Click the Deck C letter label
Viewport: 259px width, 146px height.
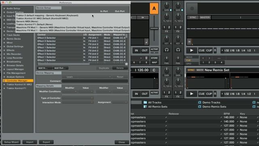(154, 70)
